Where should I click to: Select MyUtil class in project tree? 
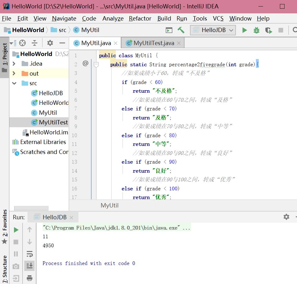coord(44,113)
